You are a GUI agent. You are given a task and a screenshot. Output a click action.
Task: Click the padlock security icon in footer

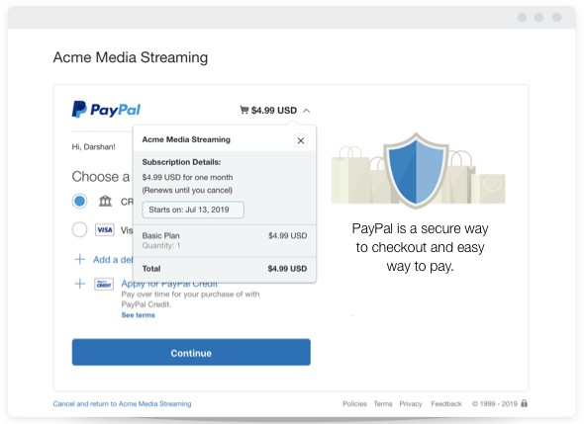pos(524,403)
